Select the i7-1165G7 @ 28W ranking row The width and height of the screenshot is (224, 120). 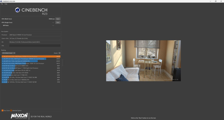(x=31, y=77)
